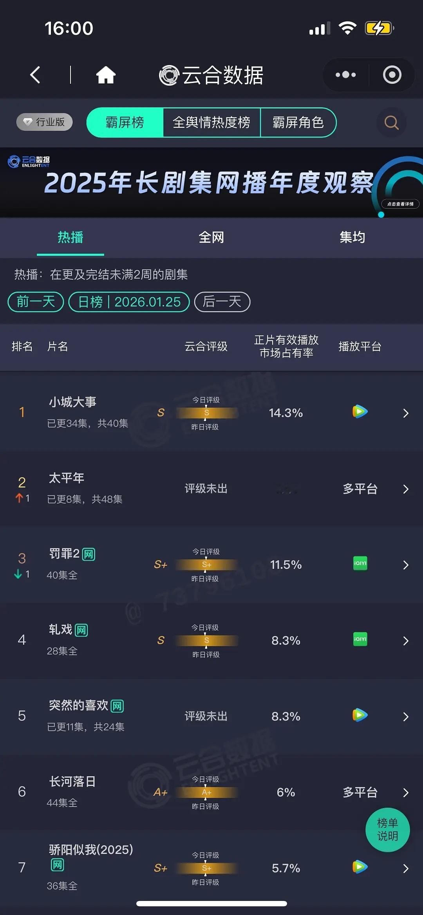Viewport: 423px width, 915px height.
Task: Expand the details chevron for 太平年
Action: coord(405,489)
